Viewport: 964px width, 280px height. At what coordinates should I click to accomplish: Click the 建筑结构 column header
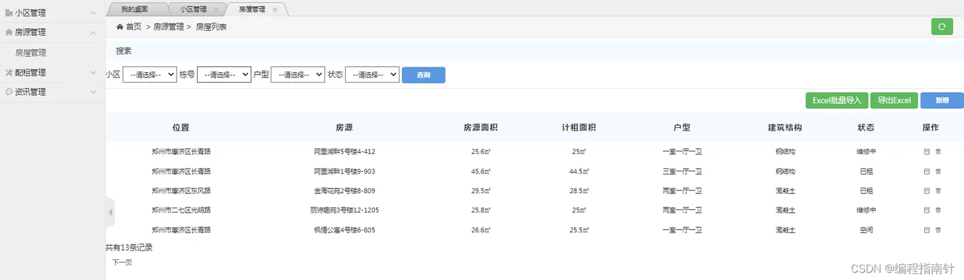click(785, 127)
